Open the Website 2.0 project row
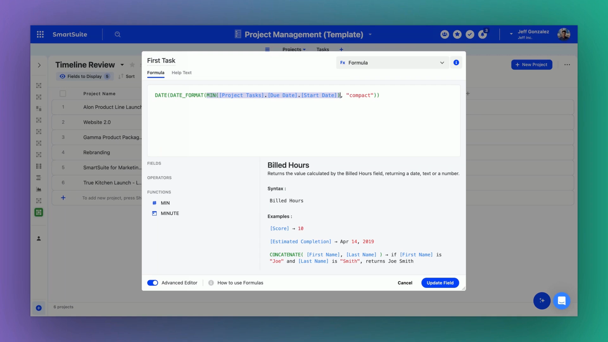 click(x=97, y=122)
